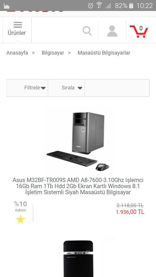Tap the battery indicator in status bar
Screen dimensions: 156x277
131,6
